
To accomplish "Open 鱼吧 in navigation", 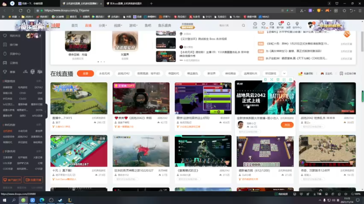I will (148, 25).
